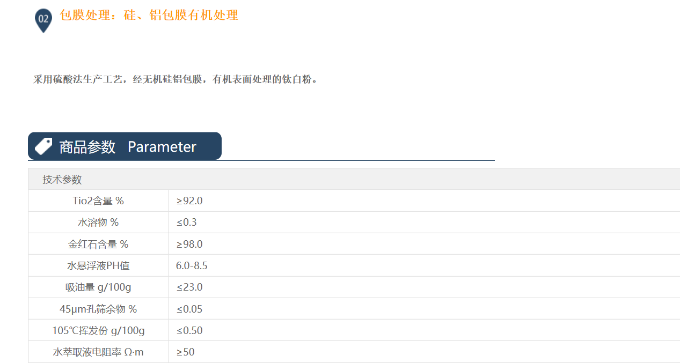Select the 水溶物 % row label

point(98,223)
